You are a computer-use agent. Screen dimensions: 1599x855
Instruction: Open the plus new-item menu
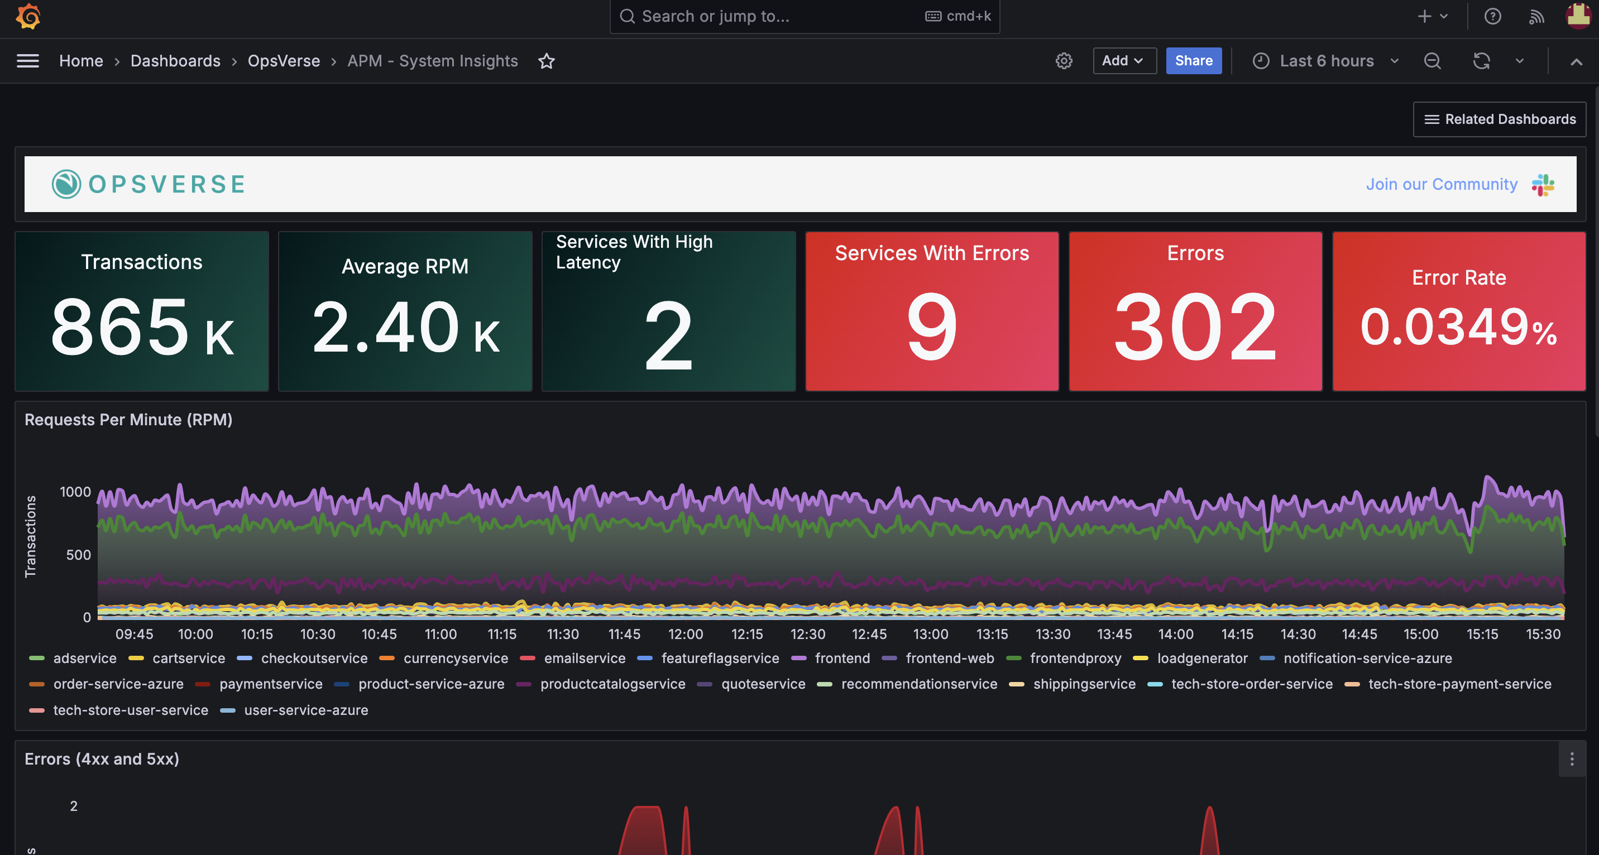pyautogui.click(x=1433, y=16)
